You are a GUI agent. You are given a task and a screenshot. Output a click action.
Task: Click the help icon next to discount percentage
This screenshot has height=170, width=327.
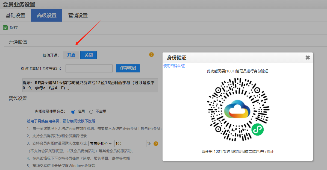tap(156, 143)
